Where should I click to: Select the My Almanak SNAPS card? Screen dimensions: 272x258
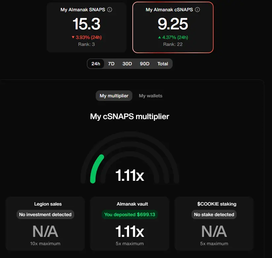pos(86,27)
